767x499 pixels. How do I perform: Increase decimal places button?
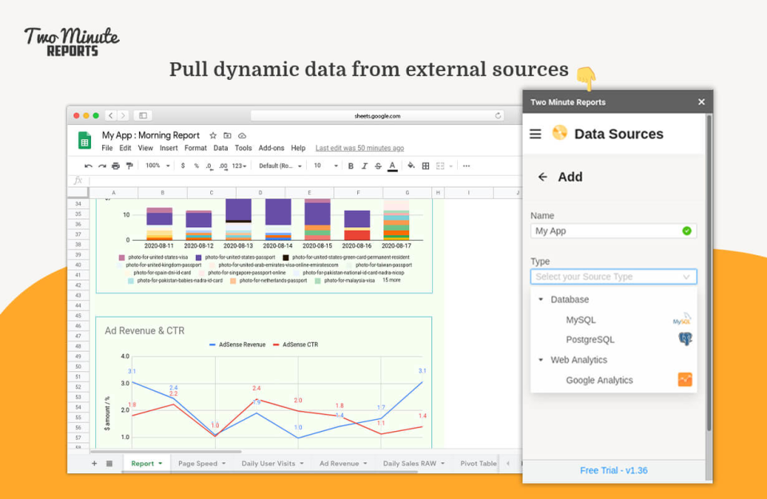(223, 166)
